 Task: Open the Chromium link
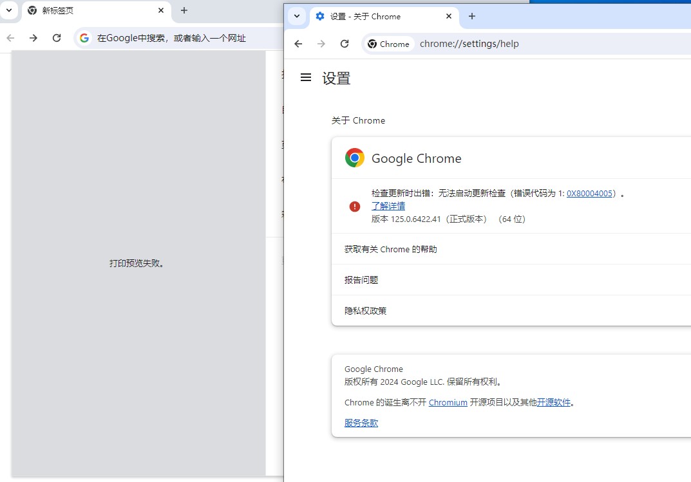(448, 402)
